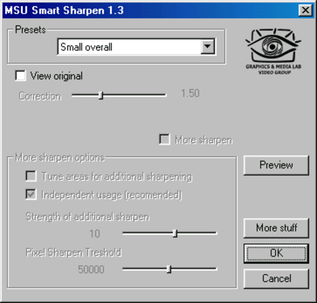Viewport: 317px width, 303px height.
Task: Uncheck Independent usage (recomended)
Action: 31,194
